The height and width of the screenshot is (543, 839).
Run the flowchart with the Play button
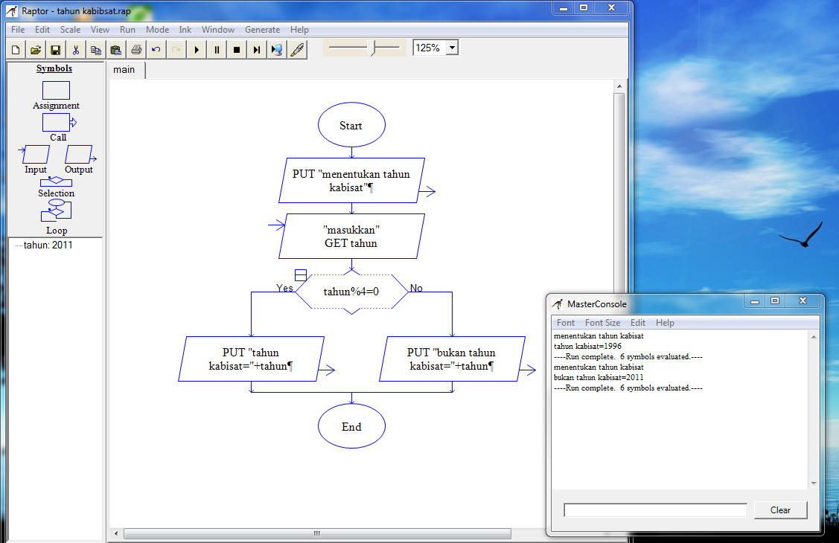tap(196, 49)
